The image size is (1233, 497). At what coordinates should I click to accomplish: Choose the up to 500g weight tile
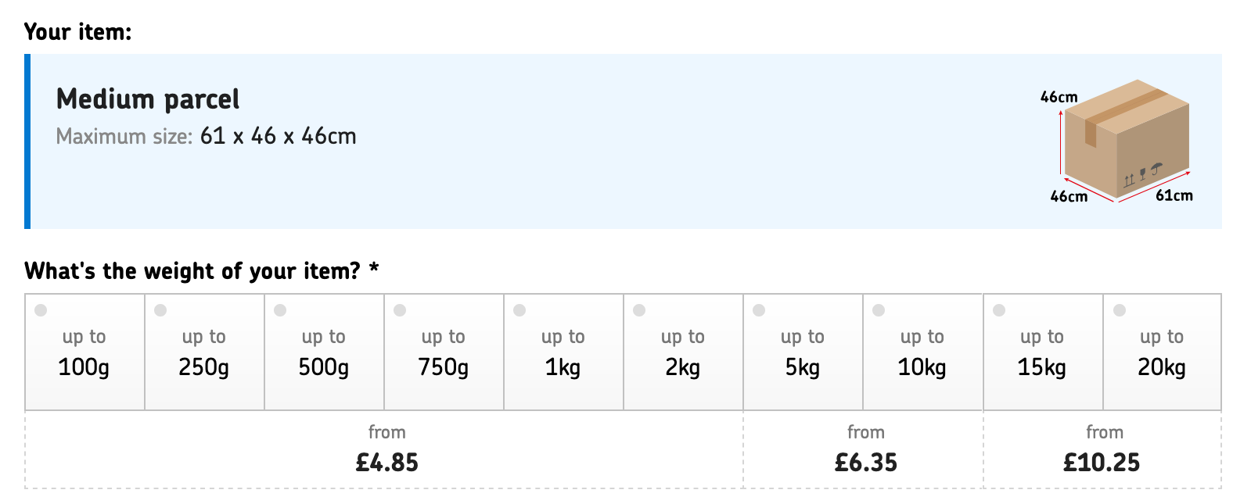(325, 352)
